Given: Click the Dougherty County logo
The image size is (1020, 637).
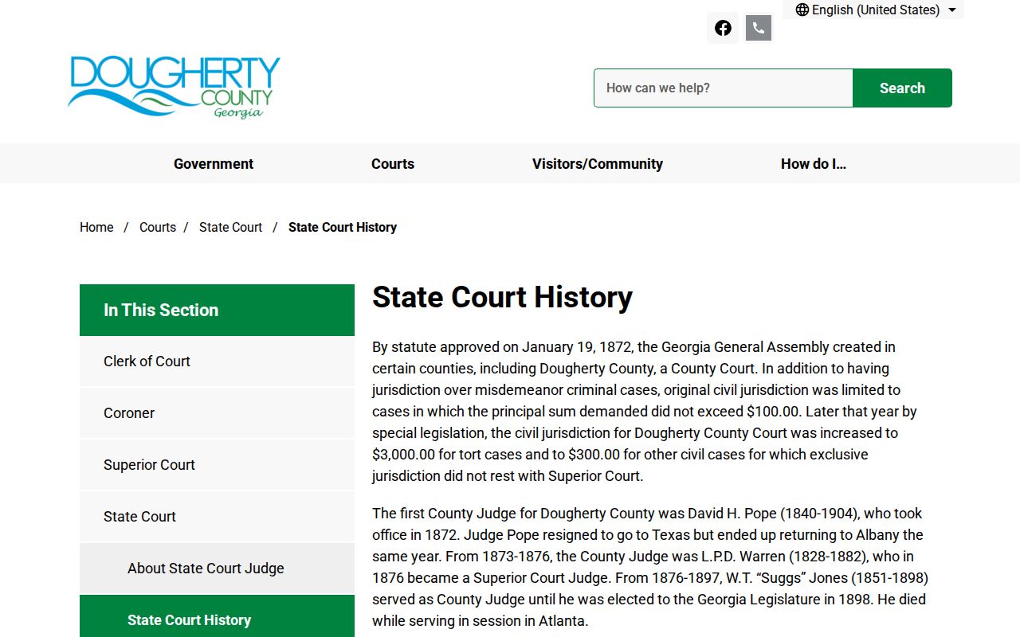Looking at the screenshot, I should (175, 88).
